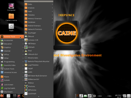Screen dimensions: 131x98
Task: Open the Other menu category
Action: (12, 58)
